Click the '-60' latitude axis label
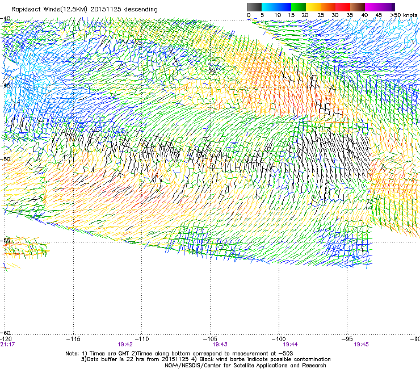Screen dimensions: 420x369 [5, 333]
